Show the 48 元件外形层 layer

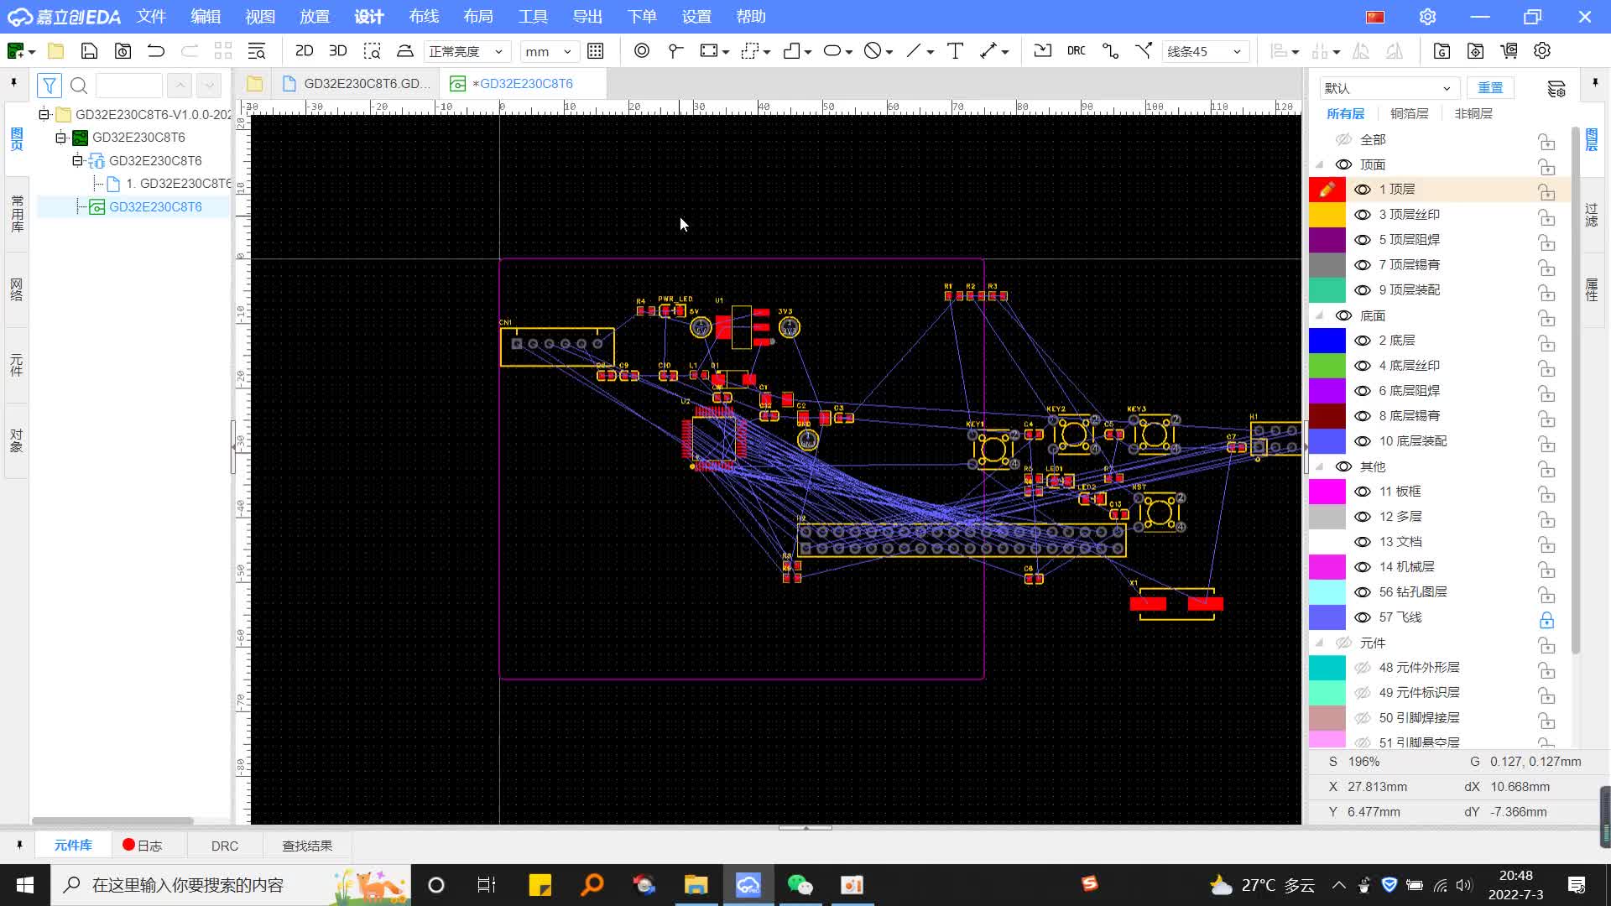(x=1363, y=668)
